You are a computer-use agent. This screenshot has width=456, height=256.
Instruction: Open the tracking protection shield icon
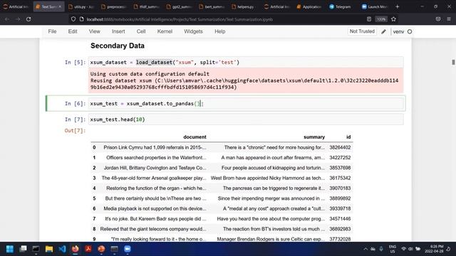coord(73,19)
